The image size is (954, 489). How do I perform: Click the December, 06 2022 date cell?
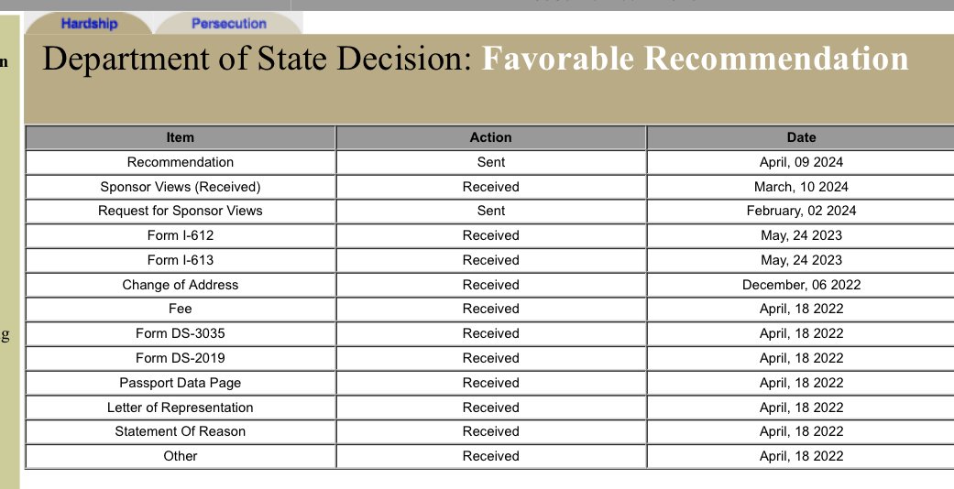click(801, 285)
